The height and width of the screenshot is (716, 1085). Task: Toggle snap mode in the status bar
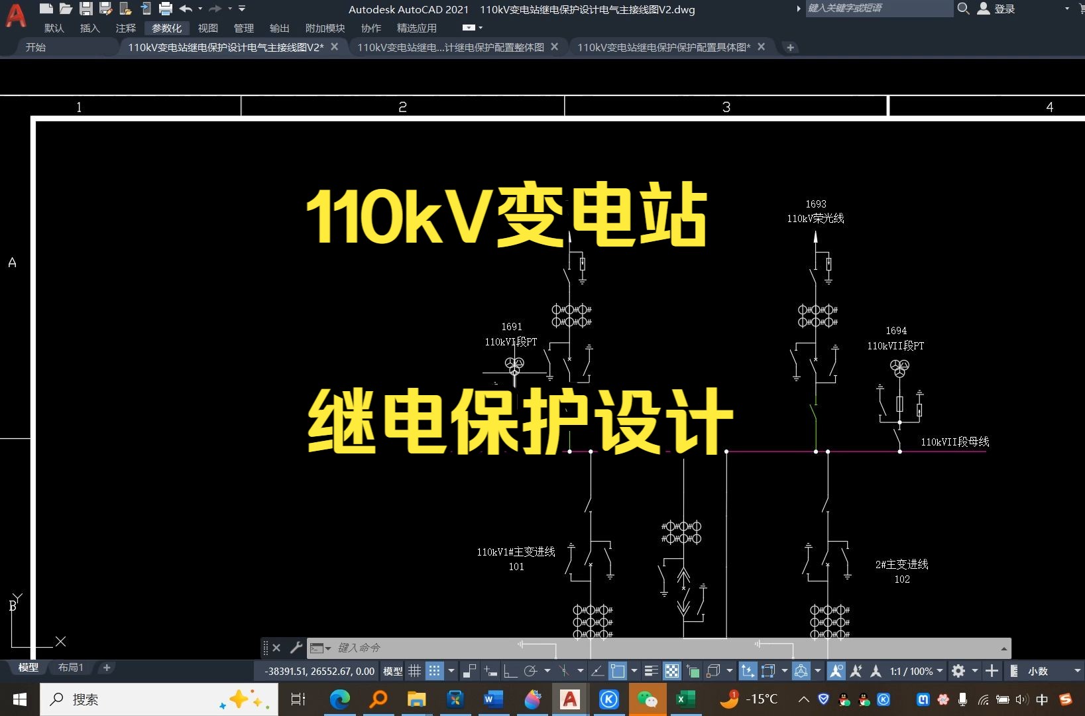tap(435, 671)
